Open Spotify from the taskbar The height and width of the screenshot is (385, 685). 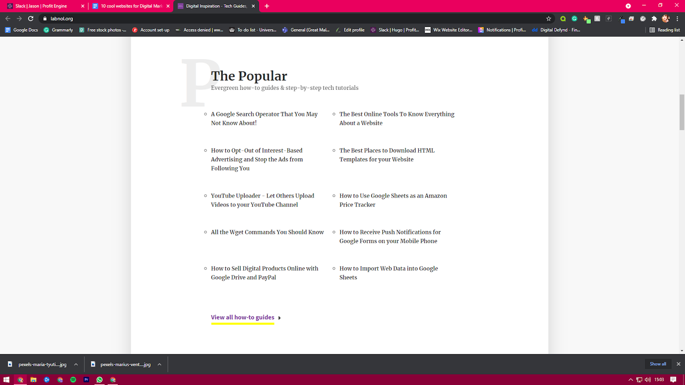click(x=73, y=379)
